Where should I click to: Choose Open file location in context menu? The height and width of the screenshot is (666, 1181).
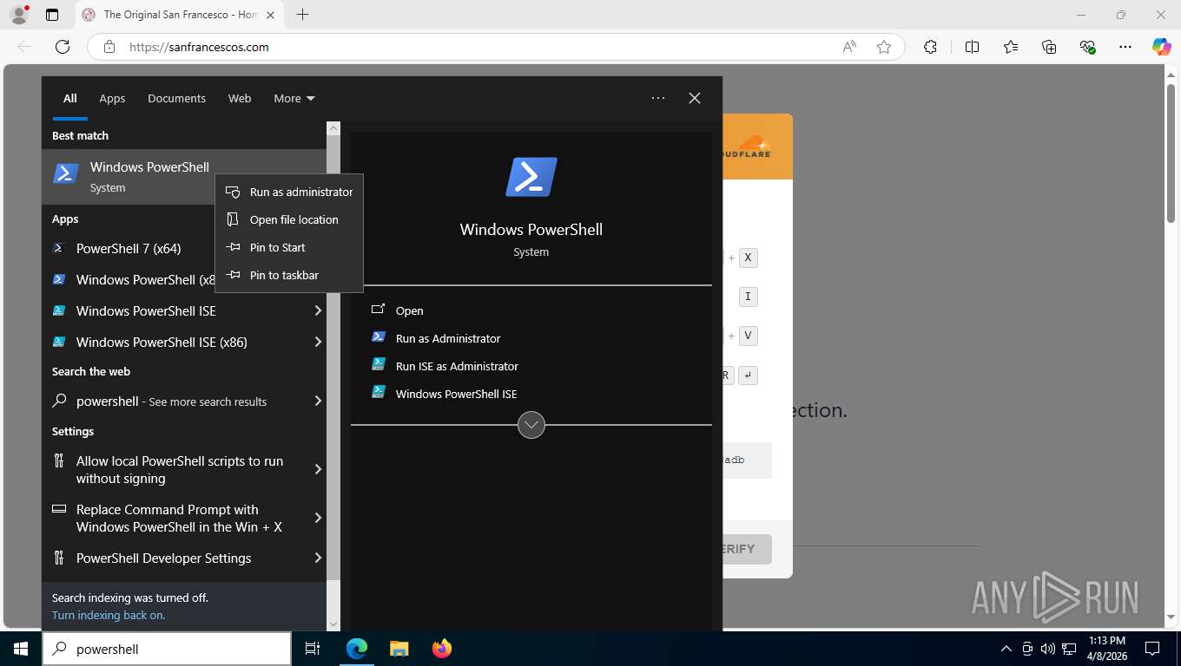[x=289, y=219]
